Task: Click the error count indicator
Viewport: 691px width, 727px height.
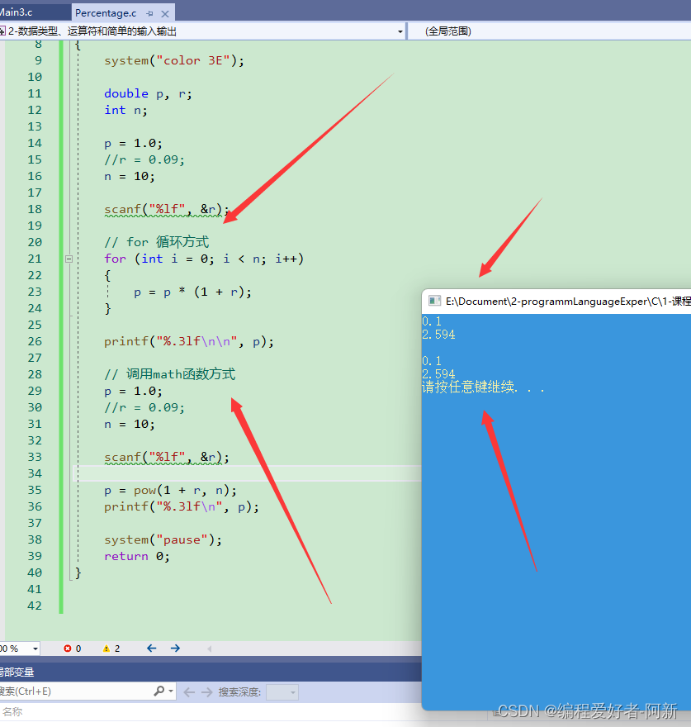Action: (73, 649)
